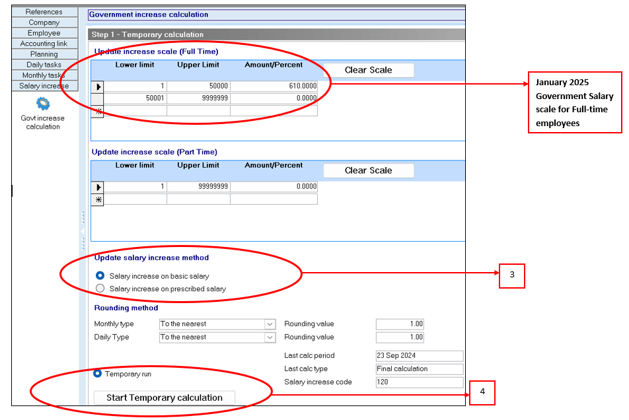Choose Salary increase on prescribed salary option

coord(100,289)
